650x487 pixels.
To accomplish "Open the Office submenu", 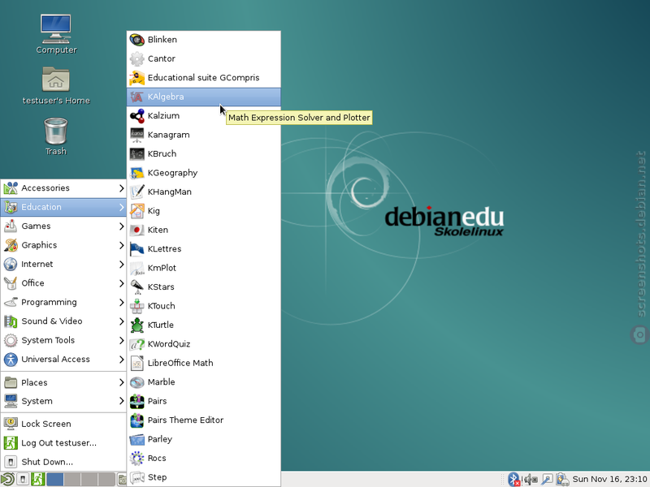I will pos(63,283).
